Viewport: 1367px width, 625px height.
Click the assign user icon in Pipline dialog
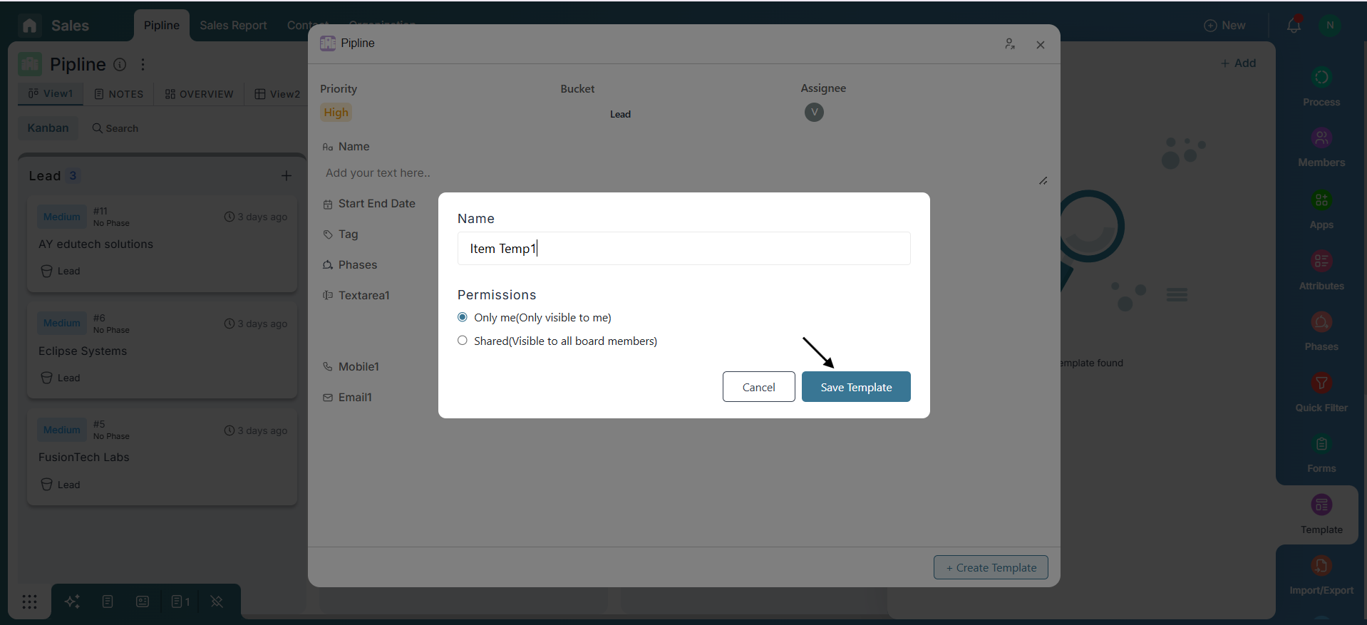[x=1010, y=44]
